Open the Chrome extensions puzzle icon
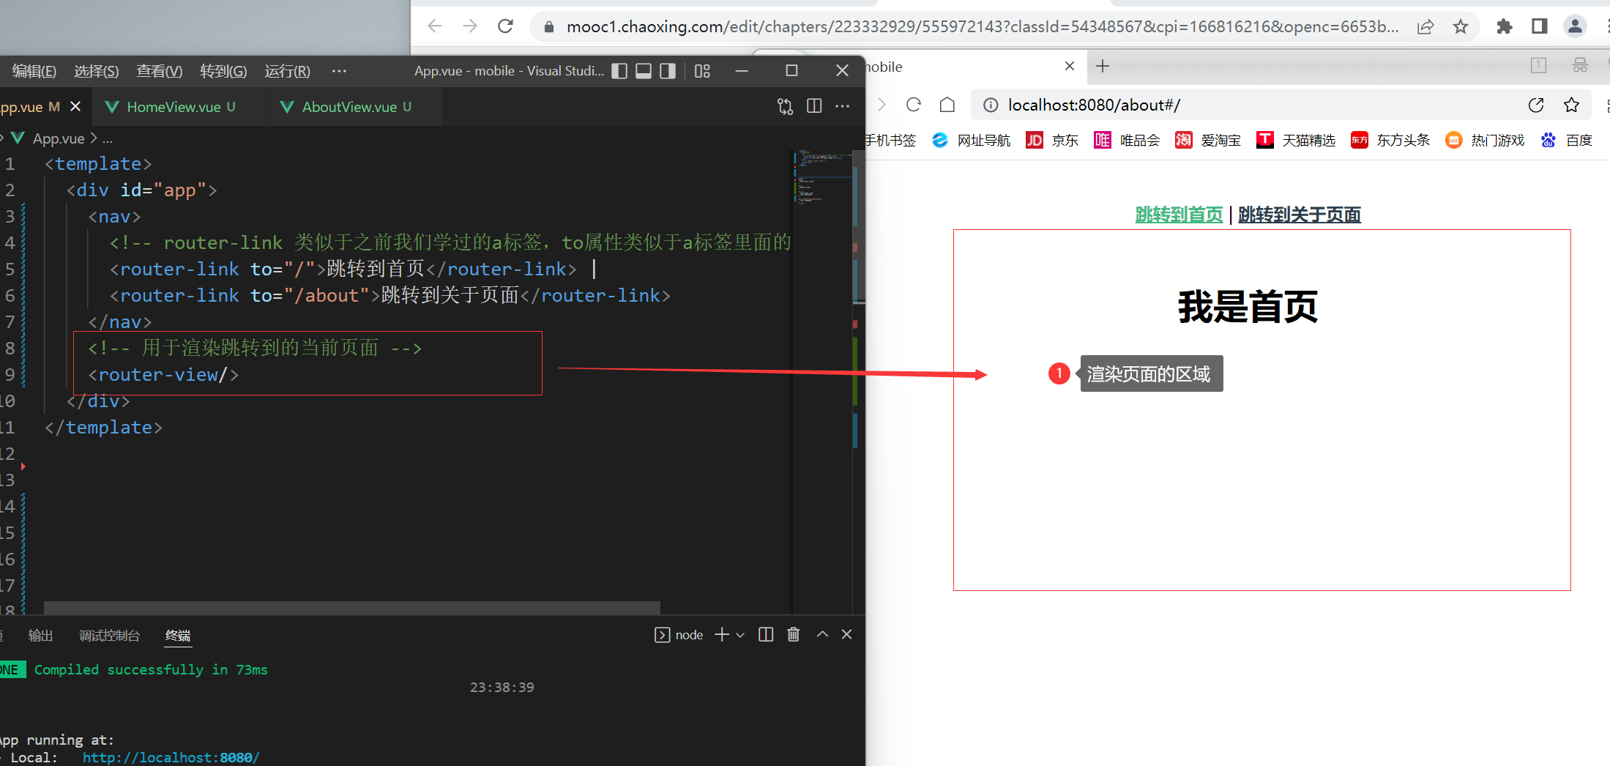Image resolution: width=1610 pixels, height=766 pixels. 1504,27
